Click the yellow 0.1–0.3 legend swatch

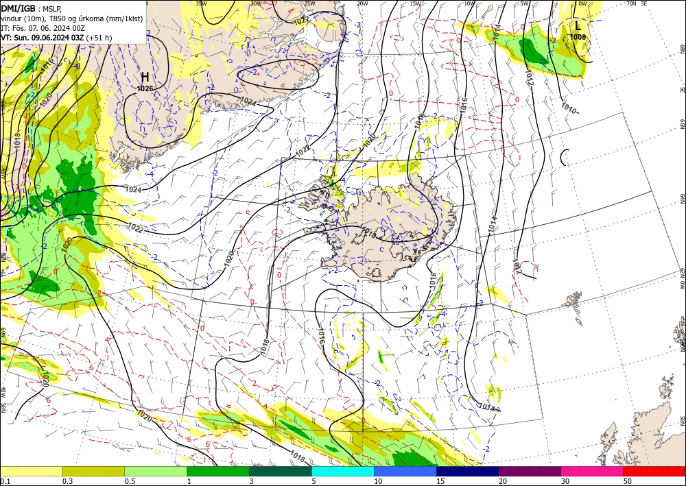click(31, 471)
